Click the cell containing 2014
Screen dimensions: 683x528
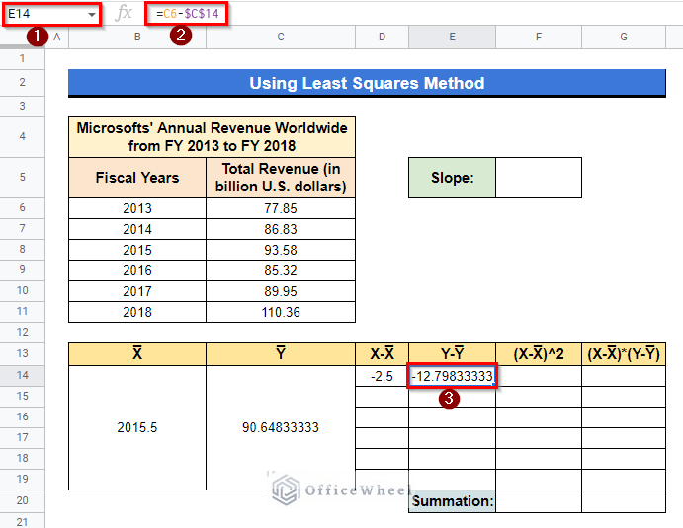137,229
